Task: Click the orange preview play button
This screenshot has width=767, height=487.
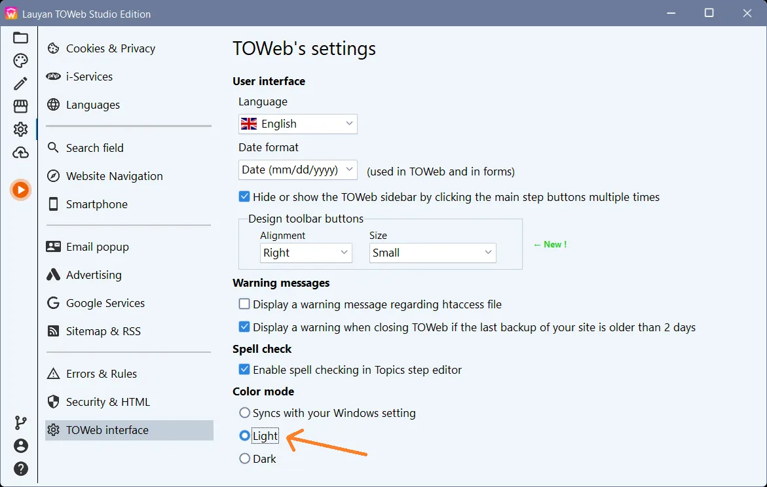Action: click(20, 190)
